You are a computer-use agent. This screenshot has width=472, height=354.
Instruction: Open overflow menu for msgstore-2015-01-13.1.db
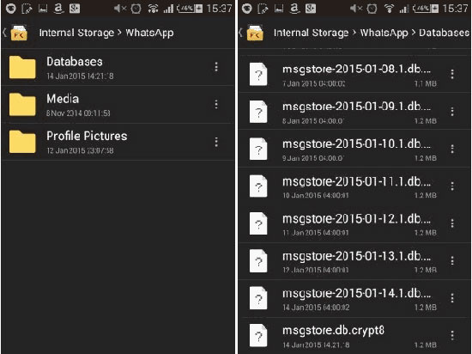(x=452, y=261)
